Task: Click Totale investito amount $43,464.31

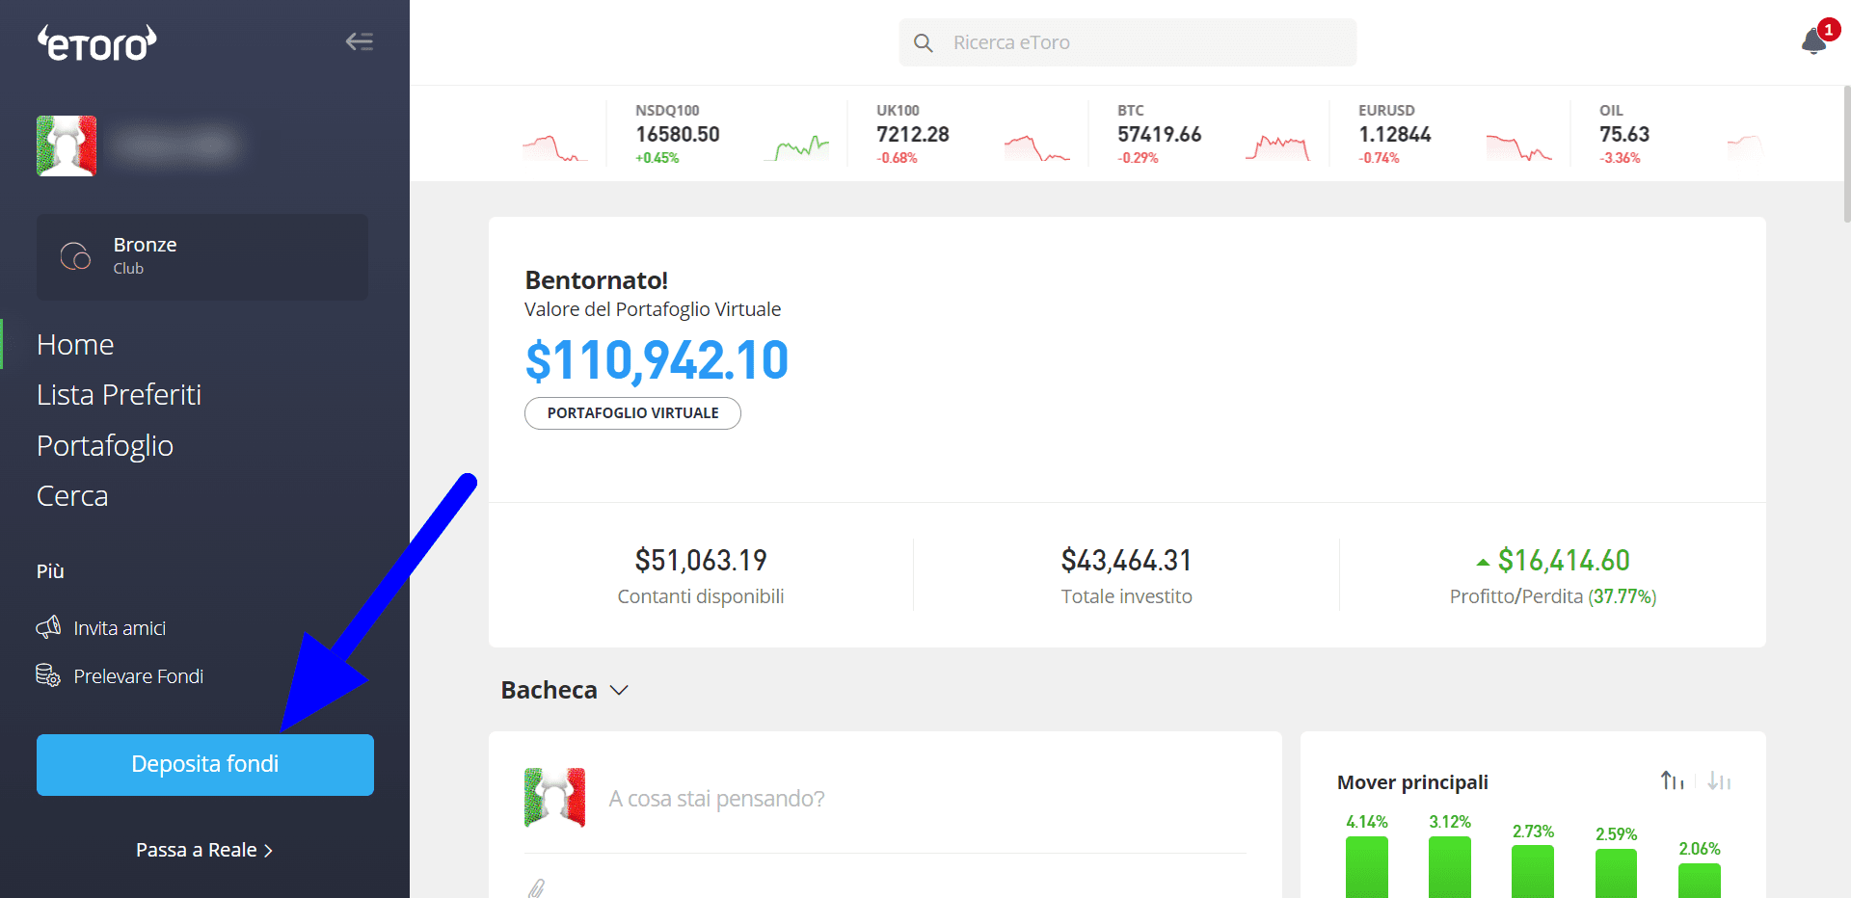Action: (x=1127, y=560)
